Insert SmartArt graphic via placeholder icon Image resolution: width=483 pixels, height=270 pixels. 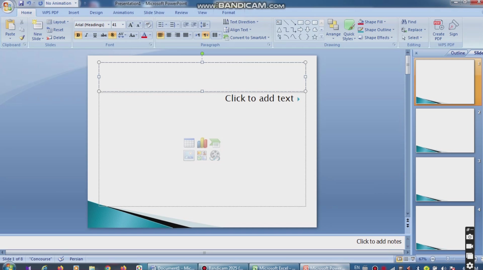(x=215, y=143)
